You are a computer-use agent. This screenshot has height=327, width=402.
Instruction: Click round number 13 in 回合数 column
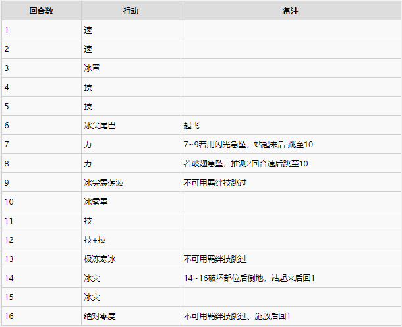tap(9, 259)
